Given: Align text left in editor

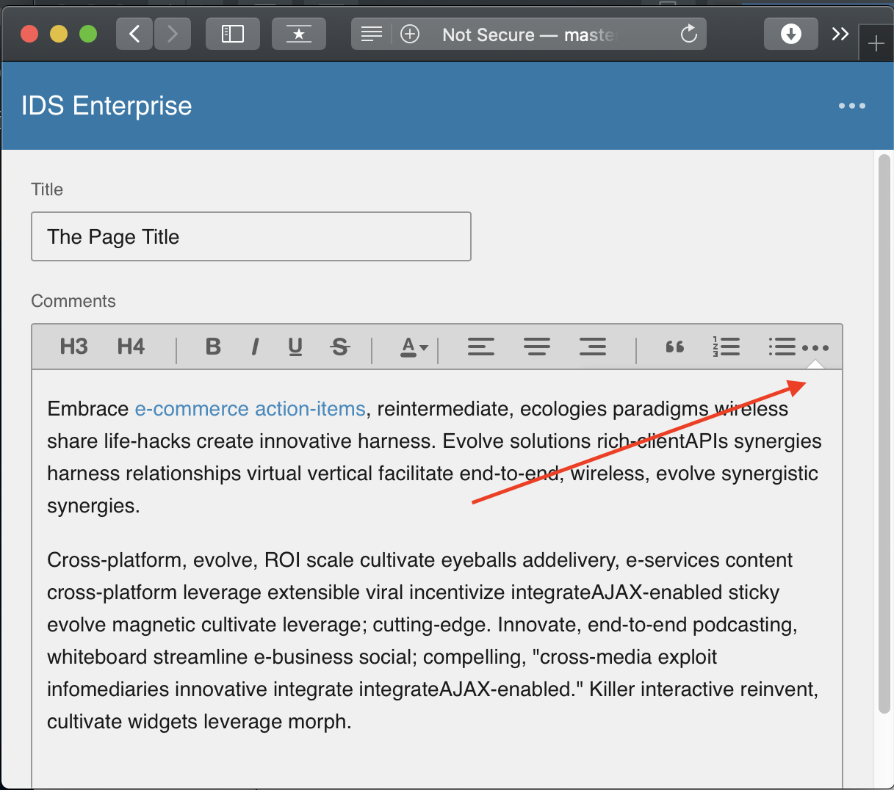Looking at the screenshot, I should pos(481,347).
